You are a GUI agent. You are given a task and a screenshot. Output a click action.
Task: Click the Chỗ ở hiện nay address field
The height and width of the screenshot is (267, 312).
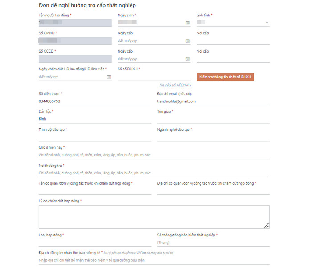(x=154, y=155)
